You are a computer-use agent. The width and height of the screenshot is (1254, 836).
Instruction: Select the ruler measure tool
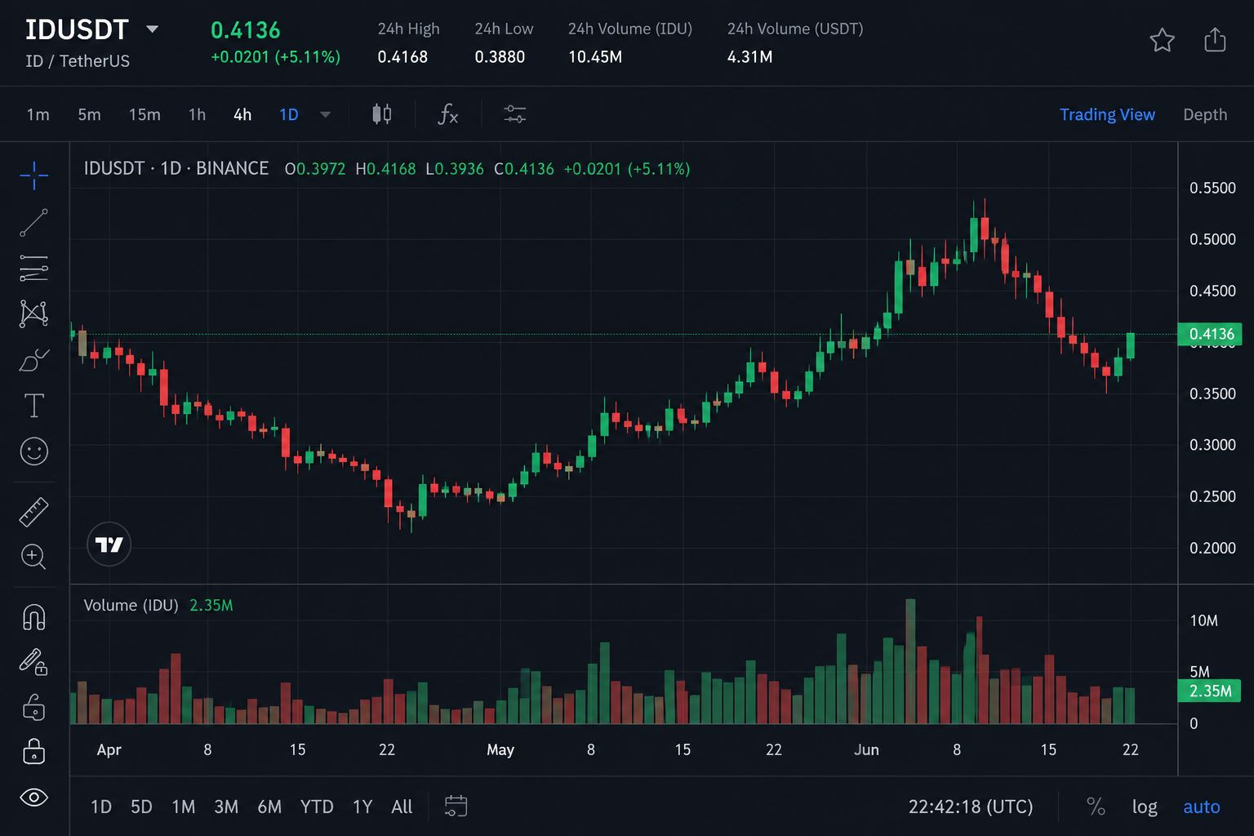[x=33, y=512]
